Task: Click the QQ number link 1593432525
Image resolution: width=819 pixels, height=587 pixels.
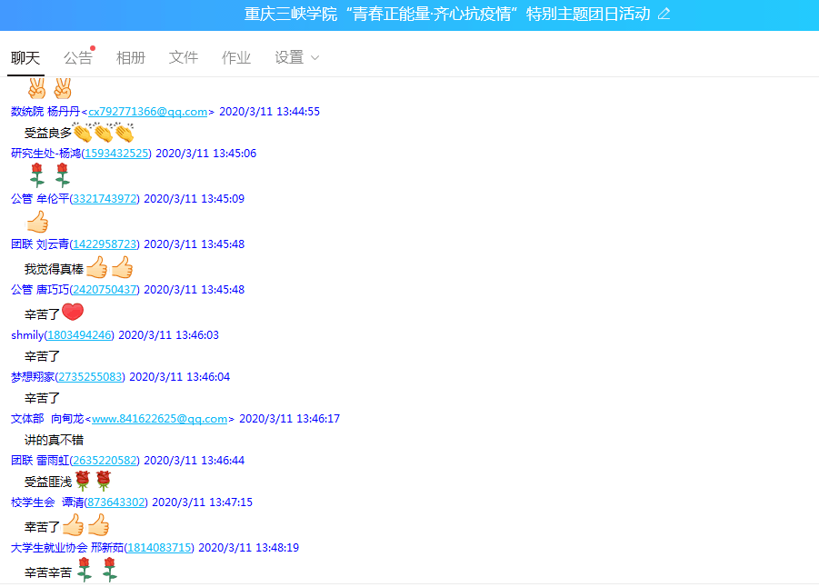Action: click(117, 154)
